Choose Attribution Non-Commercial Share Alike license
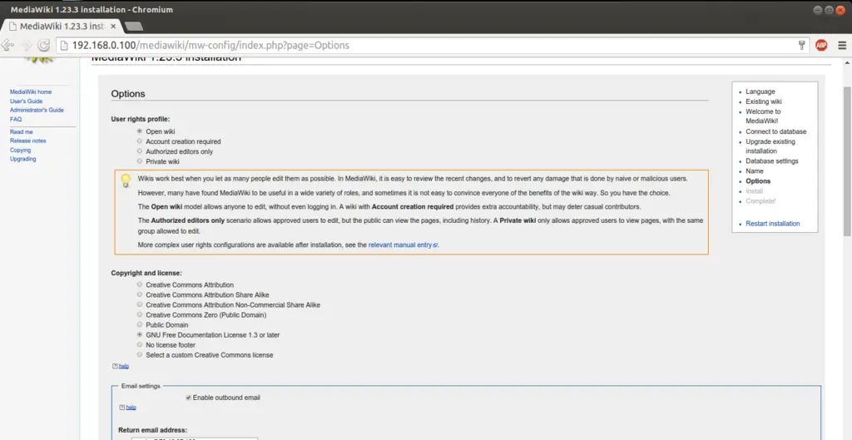This screenshot has width=852, height=440. click(x=140, y=304)
